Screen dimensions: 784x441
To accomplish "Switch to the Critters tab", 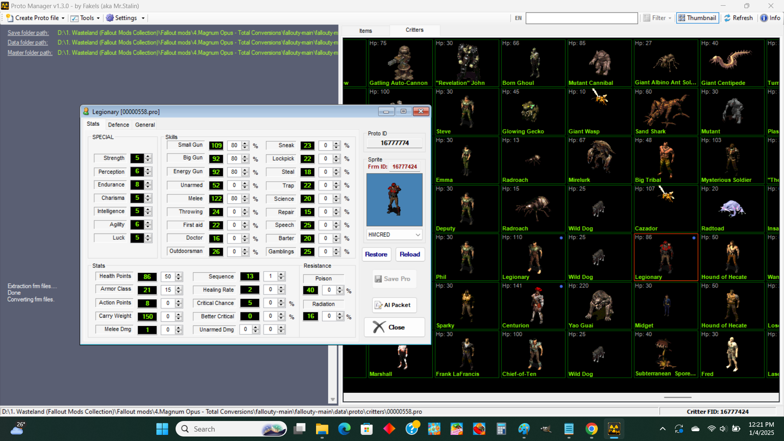I will click(414, 30).
